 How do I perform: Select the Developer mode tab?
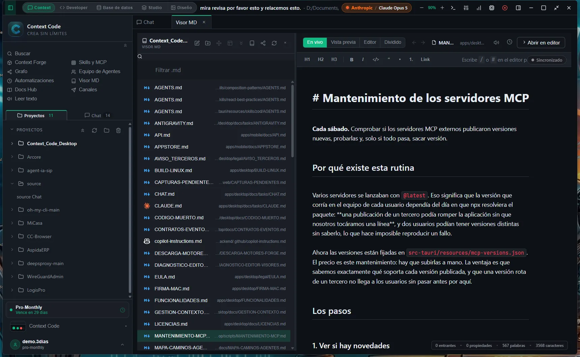click(74, 7)
